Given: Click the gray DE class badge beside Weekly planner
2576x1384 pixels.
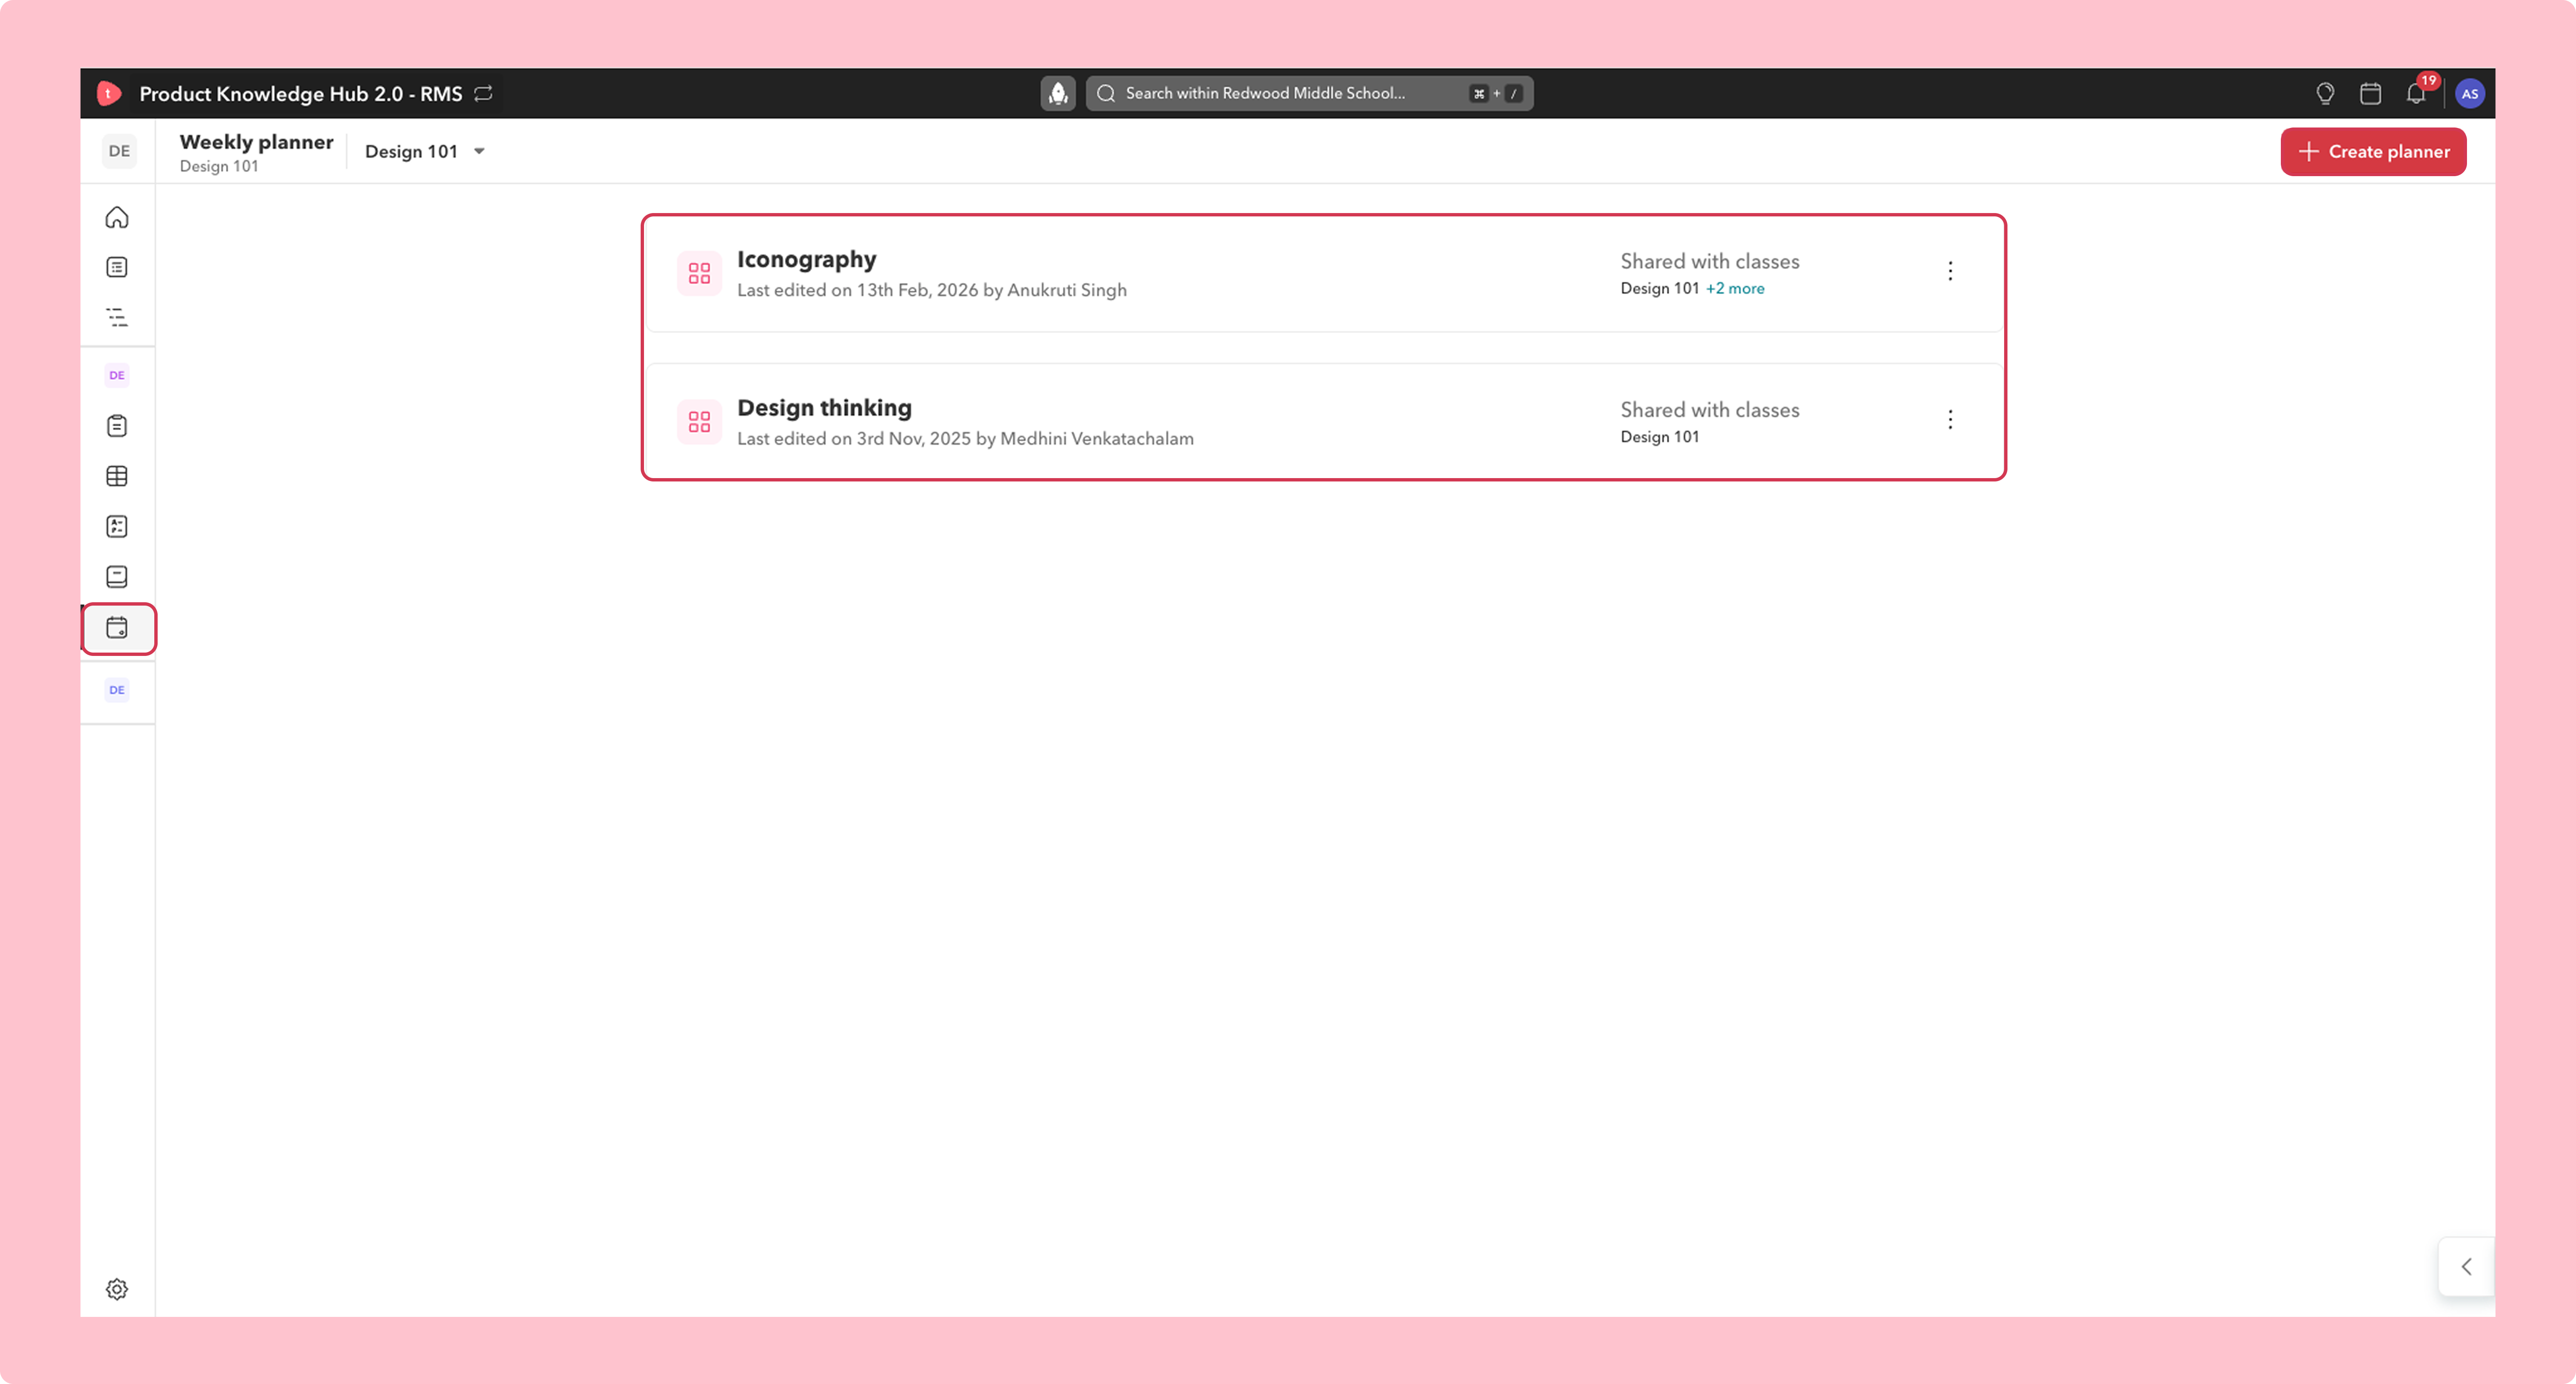Looking at the screenshot, I should (119, 151).
